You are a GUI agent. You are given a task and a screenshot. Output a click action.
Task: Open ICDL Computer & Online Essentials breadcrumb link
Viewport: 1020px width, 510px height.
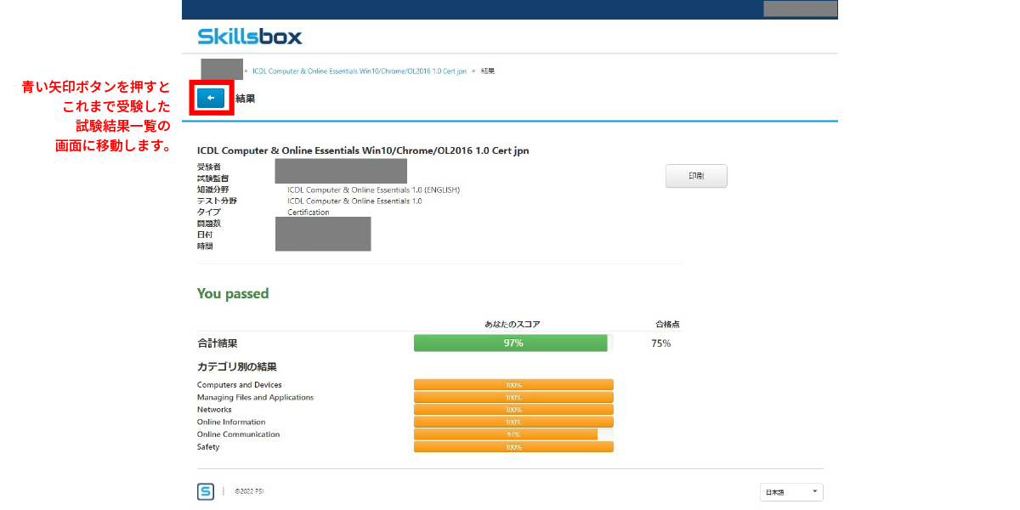click(x=360, y=71)
